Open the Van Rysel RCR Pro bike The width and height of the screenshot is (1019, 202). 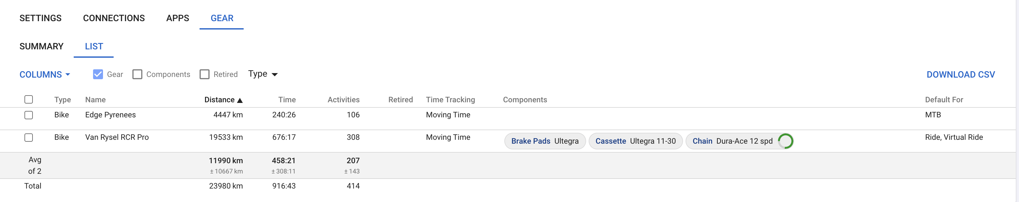click(117, 138)
